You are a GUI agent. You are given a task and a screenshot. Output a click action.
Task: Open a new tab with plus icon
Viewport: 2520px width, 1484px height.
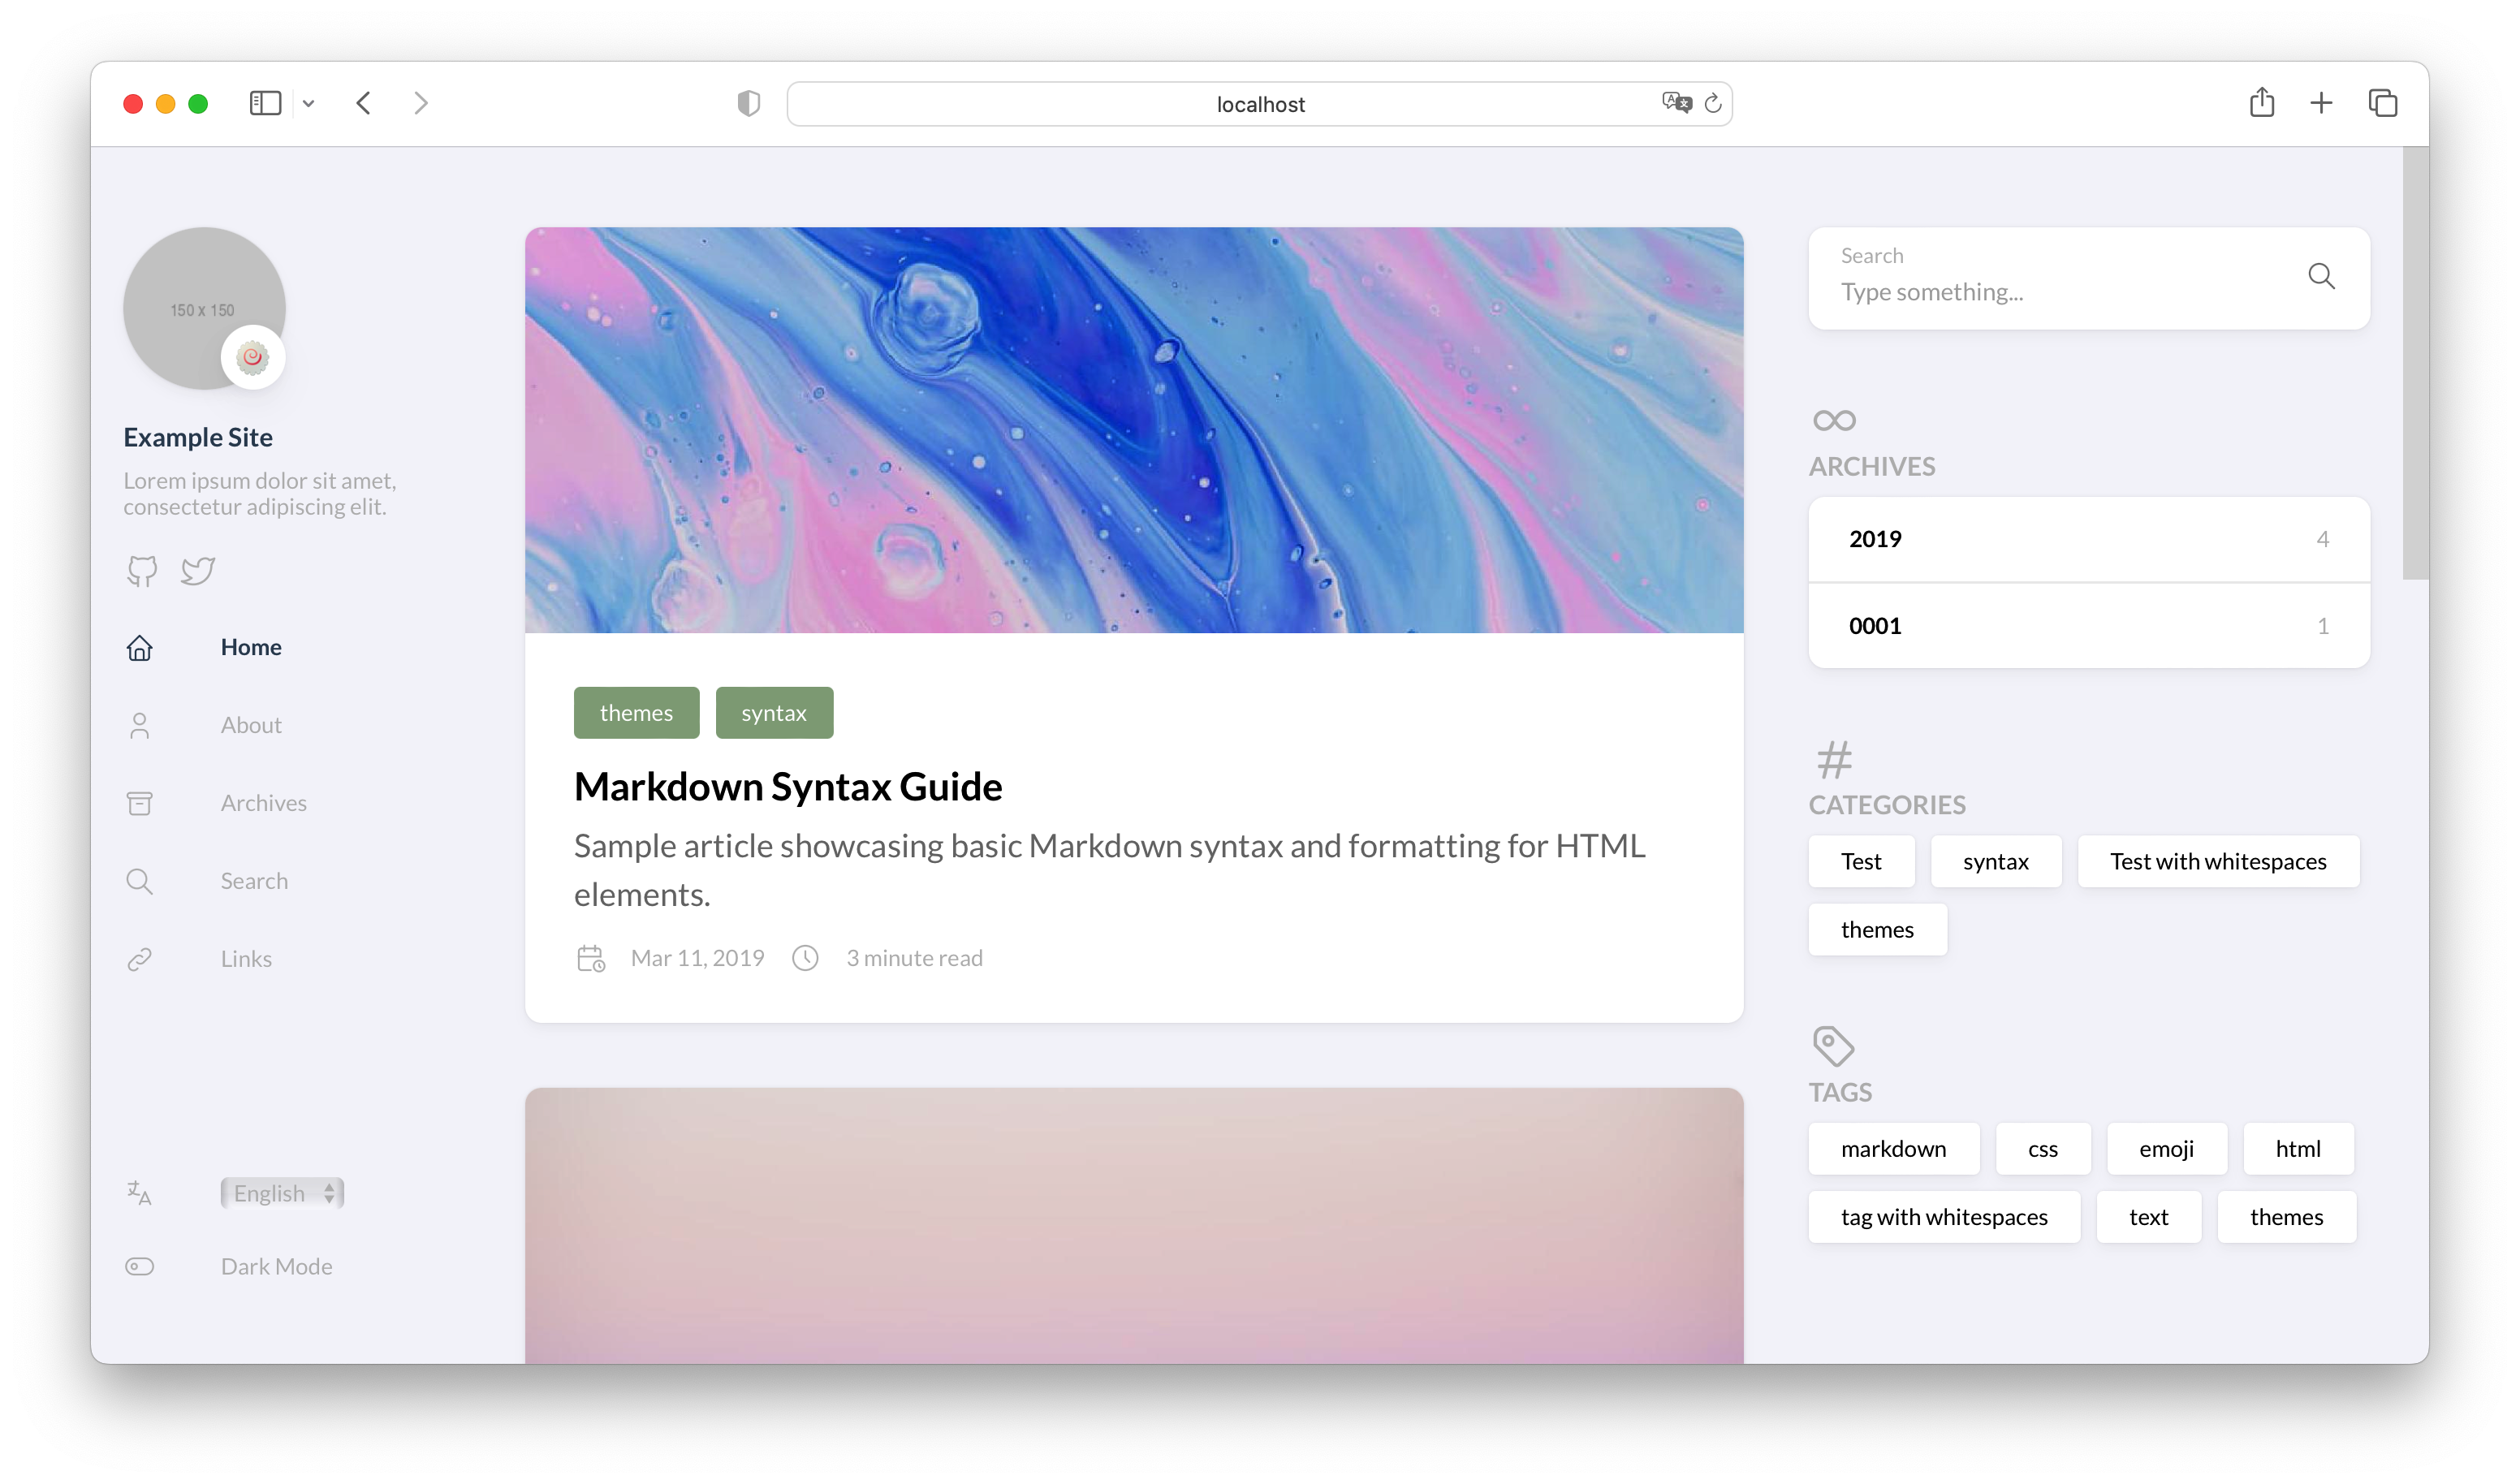pyautogui.click(x=2321, y=103)
